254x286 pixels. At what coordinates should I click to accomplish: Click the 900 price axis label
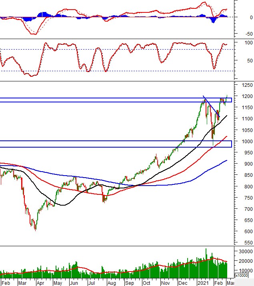coord(248,164)
